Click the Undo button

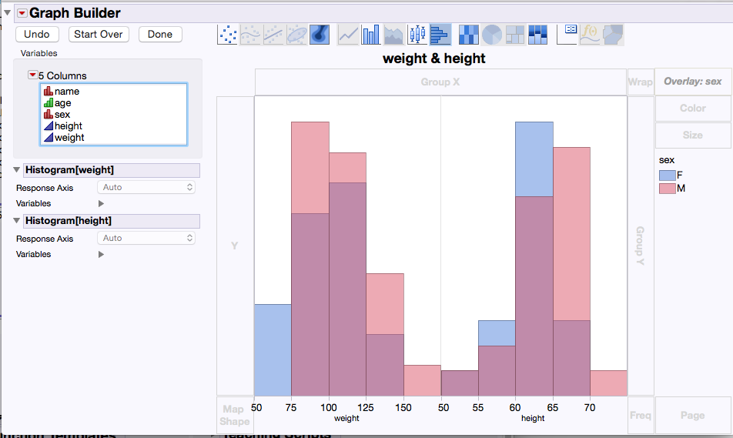37,34
